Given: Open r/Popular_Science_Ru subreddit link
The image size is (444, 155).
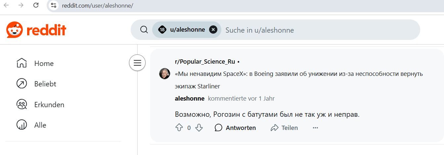Looking at the screenshot, I should [205, 62].
